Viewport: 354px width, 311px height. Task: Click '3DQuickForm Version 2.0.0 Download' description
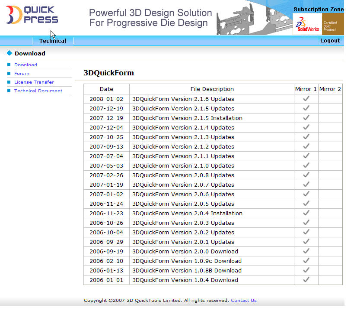click(x=185, y=251)
